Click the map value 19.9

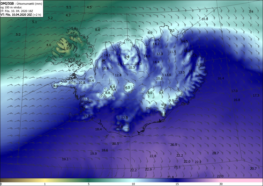[x=93, y=153]
